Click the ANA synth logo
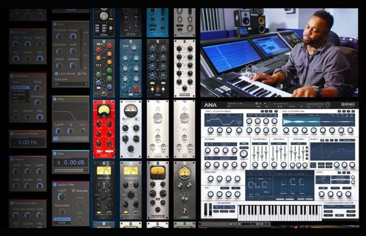 point(211,105)
